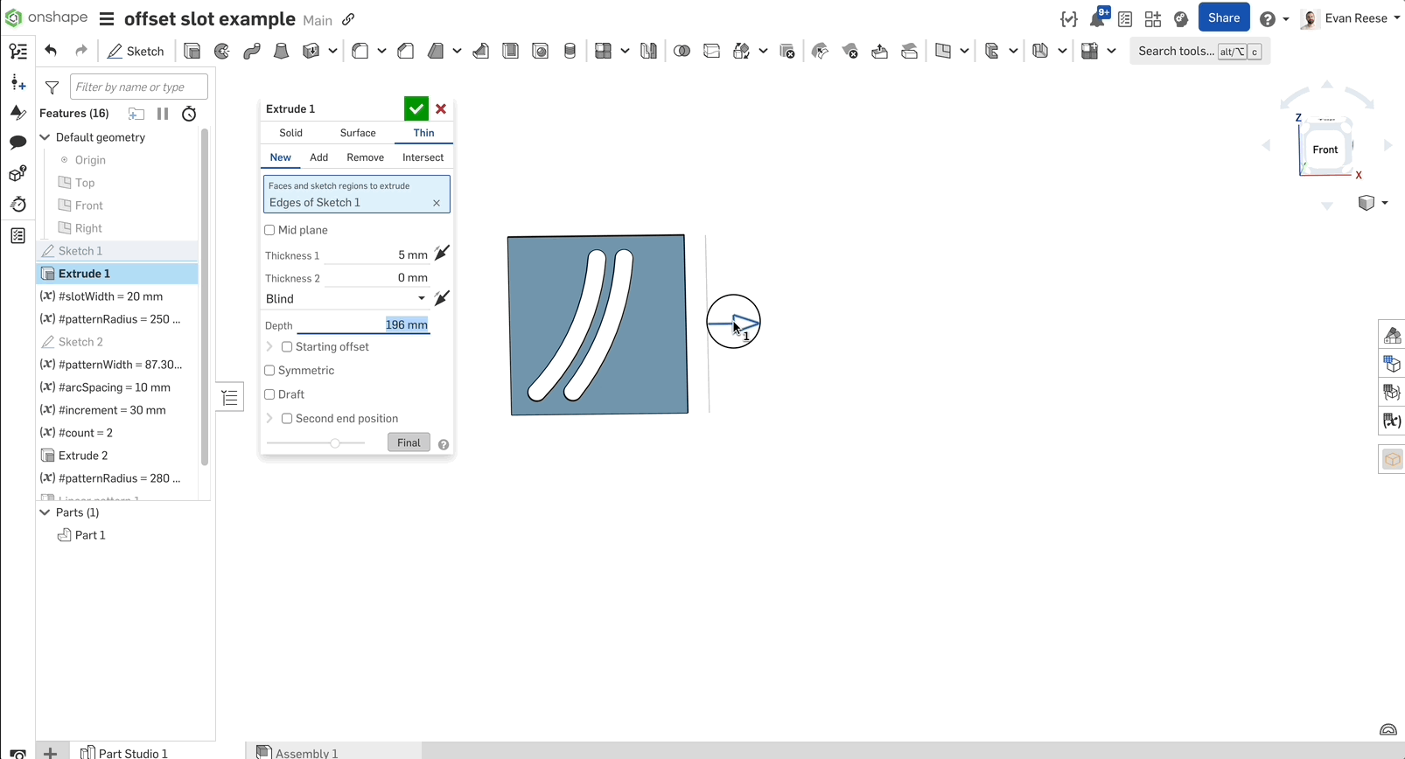Open the Evan Reese account menu

pos(1350,18)
